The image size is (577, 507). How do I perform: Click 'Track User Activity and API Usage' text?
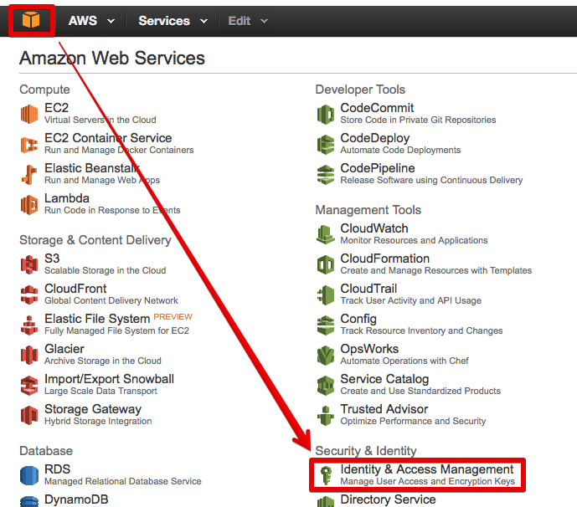[x=410, y=300]
